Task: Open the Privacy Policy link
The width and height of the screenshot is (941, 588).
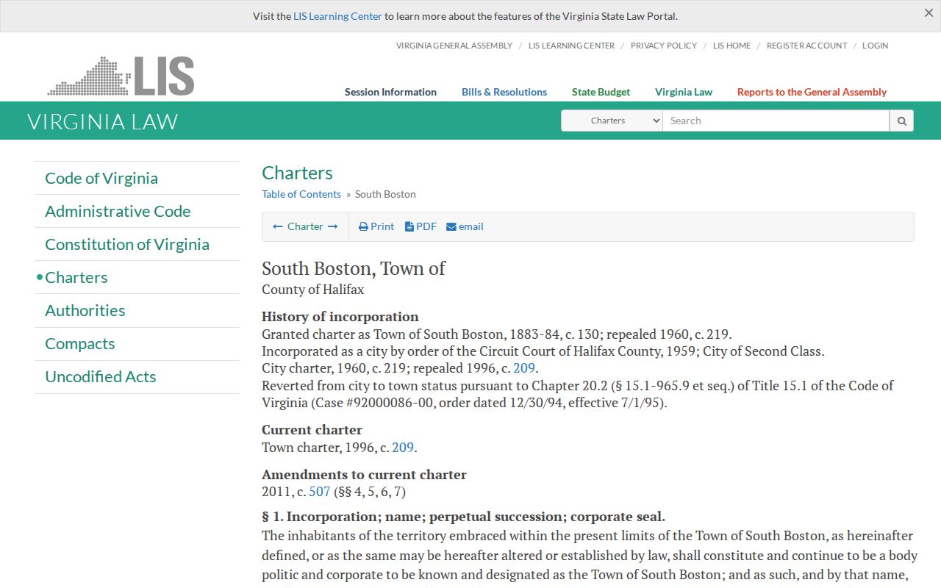Action: 664,46
